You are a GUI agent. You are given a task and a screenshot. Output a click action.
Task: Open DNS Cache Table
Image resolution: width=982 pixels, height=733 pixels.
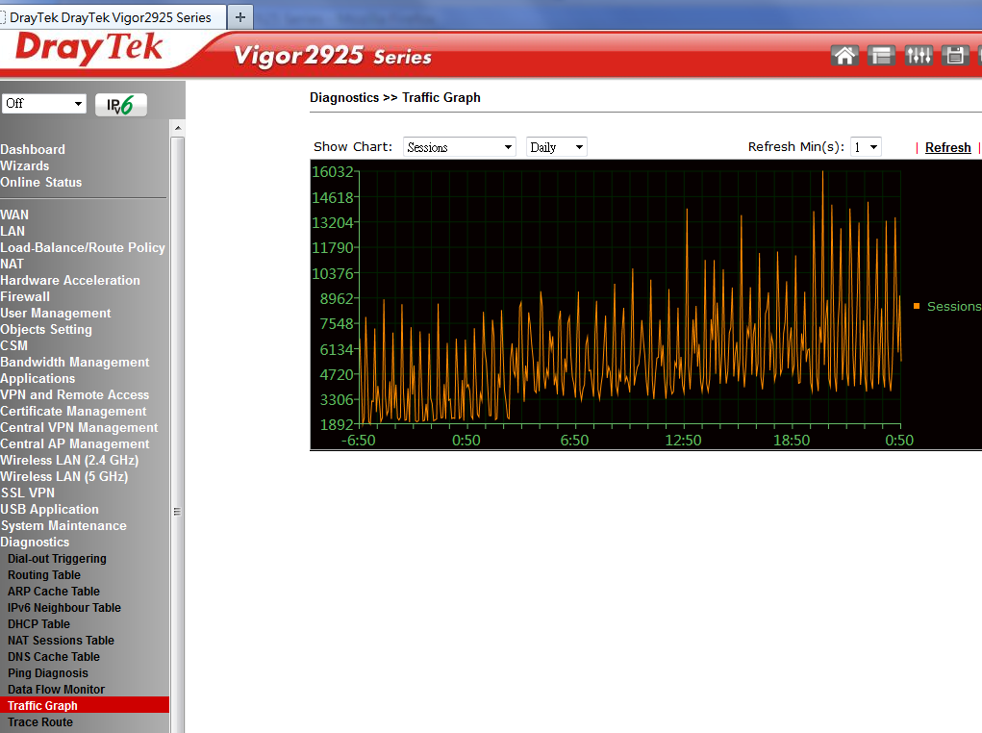pos(54,656)
